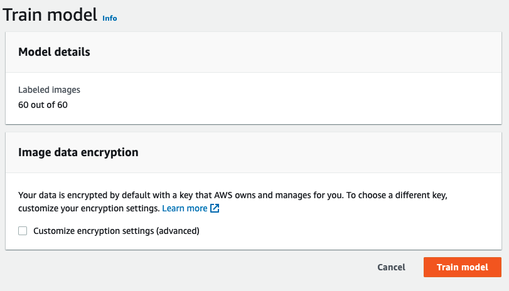Screen dimensions: 509x291
Task: Enable the Customize encryption settings checkbox
Action: coord(23,231)
